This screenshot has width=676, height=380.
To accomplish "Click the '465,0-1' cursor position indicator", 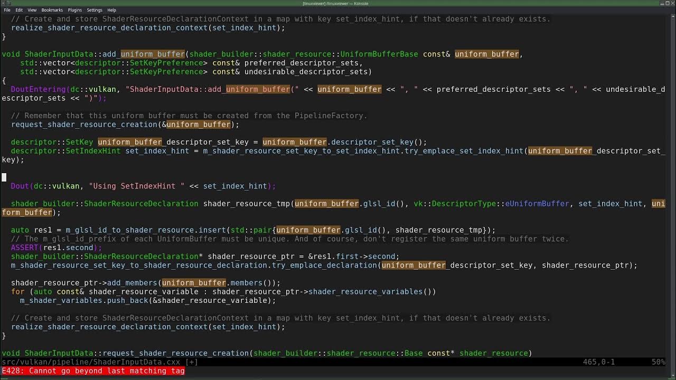I will click(x=599, y=362).
